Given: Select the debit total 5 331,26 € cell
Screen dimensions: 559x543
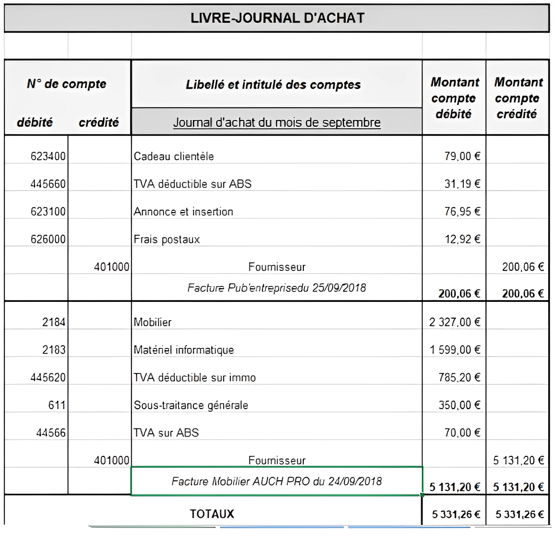Looking at the screenshot, I should click(454, 514).
